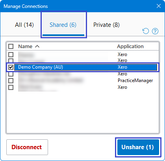The width and height of the screenshot is (165, 161).
Task: Click the Name column header text
Action: click(x=25, y=46)
